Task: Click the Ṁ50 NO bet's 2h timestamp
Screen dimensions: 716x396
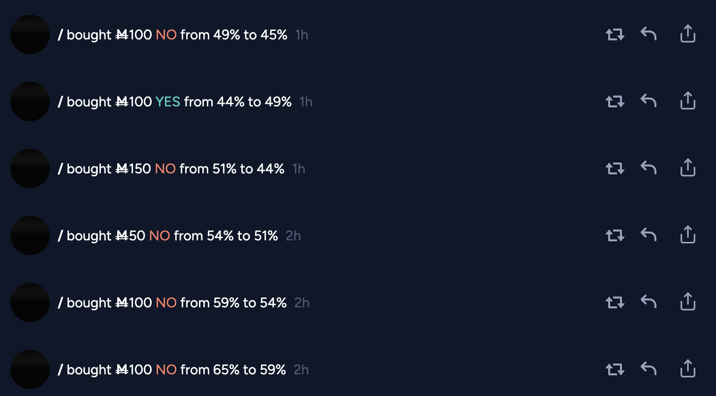Action: (x=293, y=236)
